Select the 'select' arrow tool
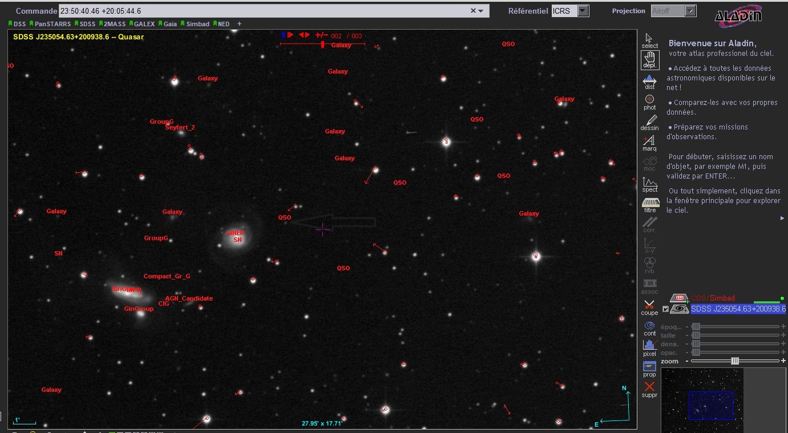Image resolution: width=788 pixels, height=433 pixels. click(x=649, y=40)
